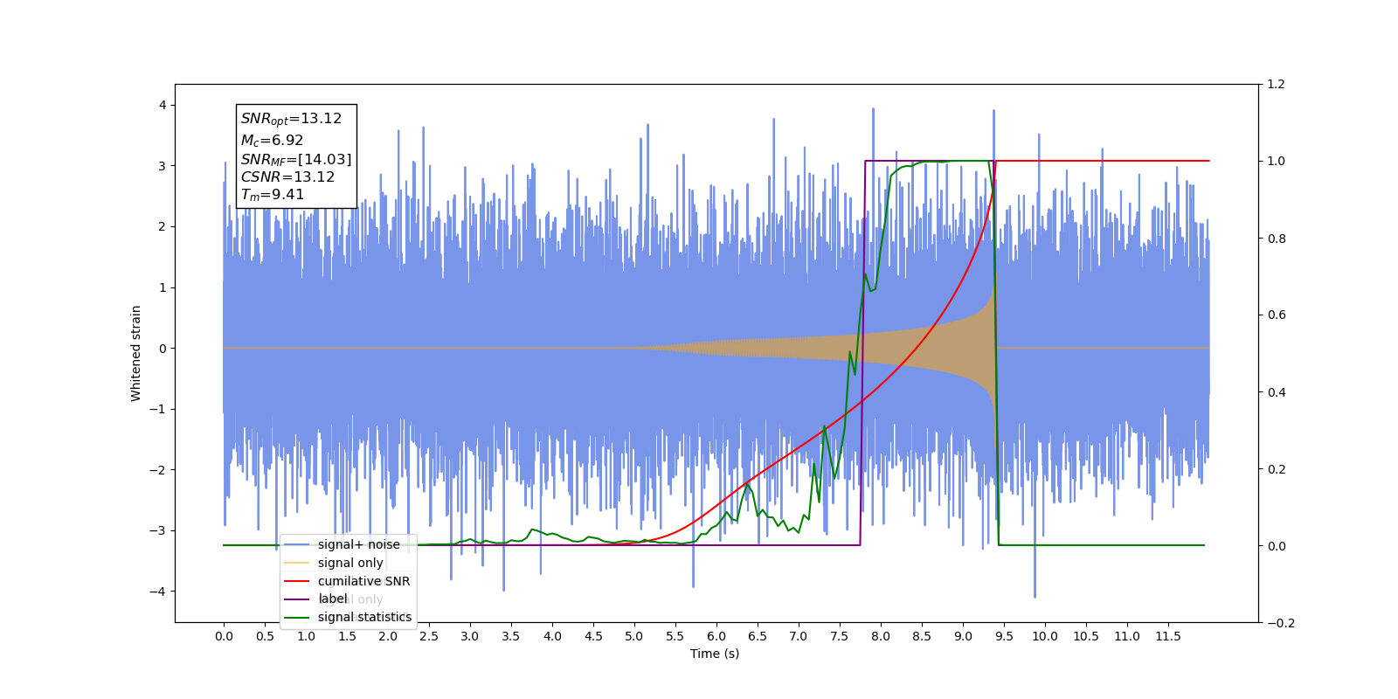
Task: Click the x-axis tick label 6.5
Action: (758, 636)
